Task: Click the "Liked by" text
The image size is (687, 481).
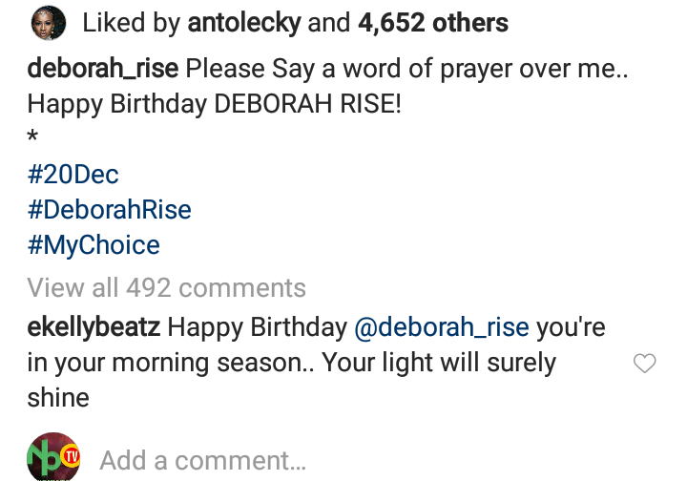Action: (131, 23)
